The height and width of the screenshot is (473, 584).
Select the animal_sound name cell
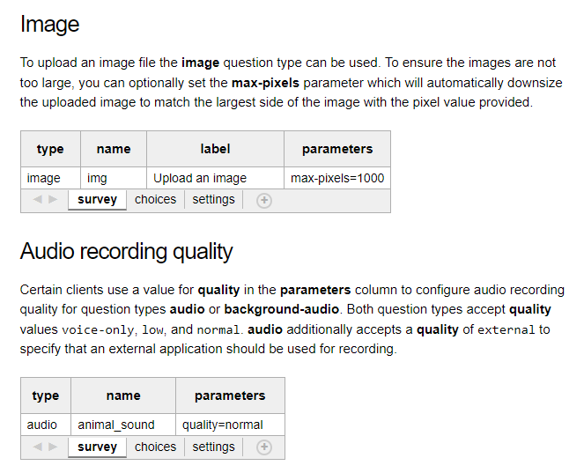click(123, 425)
